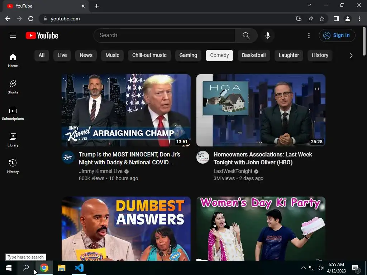This screenshot has width=367, height=275.
Task: Open Shorts from the sidebar
Action: [x=13, y=87]
